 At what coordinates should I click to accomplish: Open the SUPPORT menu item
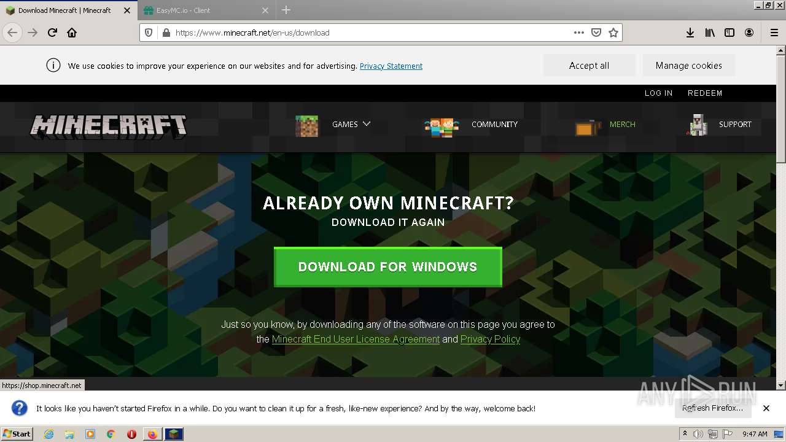pos(735,124)
